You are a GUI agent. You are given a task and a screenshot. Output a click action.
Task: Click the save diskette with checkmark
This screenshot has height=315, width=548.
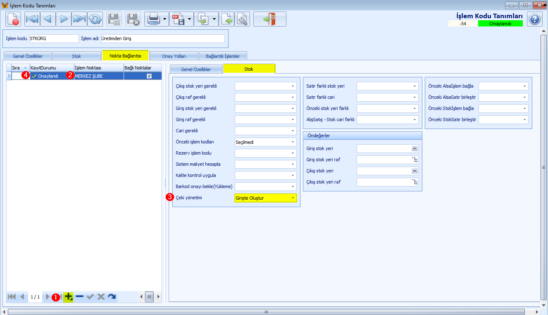click(x=114, y=19)
